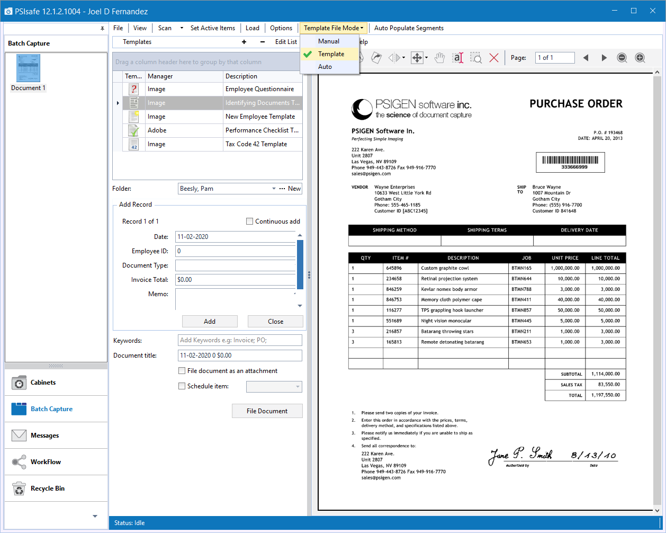The image size is (666, 533).
Task: Click the minus icon to remove template
Action: pos(263,42)
